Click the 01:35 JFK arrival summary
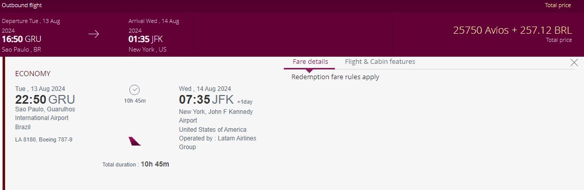 (x=146, y=39)
